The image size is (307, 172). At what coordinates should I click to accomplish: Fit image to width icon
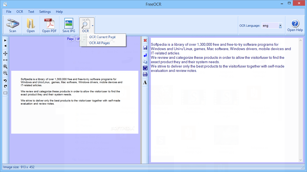pyautogui.click(x=5, y=60)
